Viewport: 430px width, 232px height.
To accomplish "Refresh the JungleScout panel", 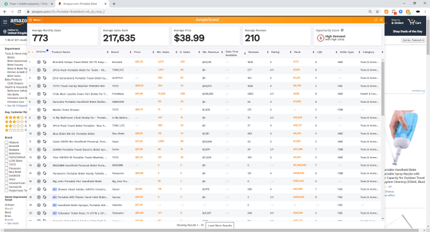I will [x=376, y=20].
